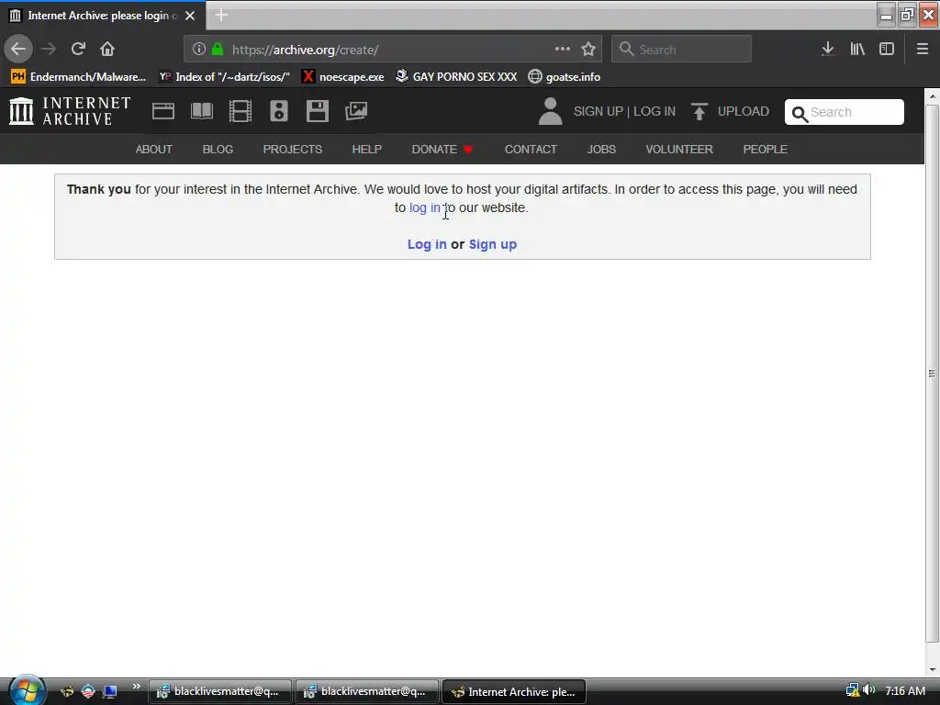Open the PROJECTS menu item
The width and height of the screenshot is (940, 705).
coord(293,150)
